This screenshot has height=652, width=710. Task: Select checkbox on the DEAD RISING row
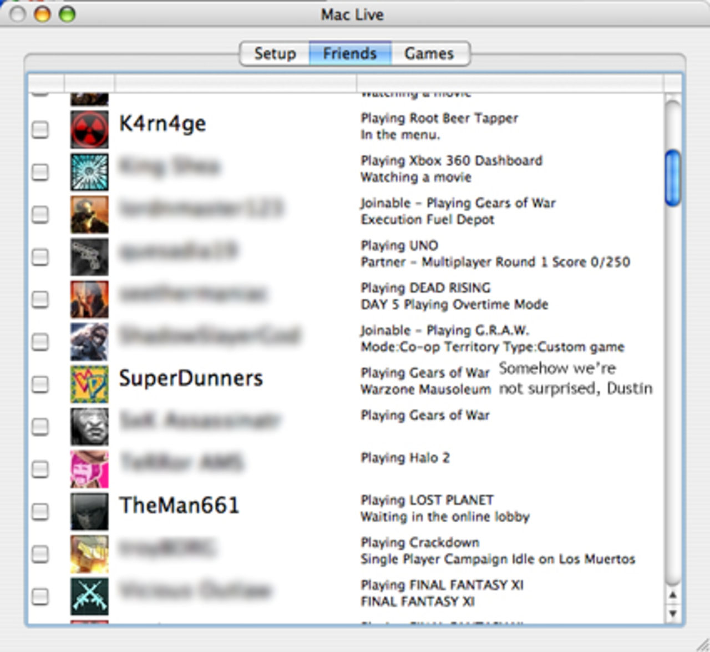click(x=40, y=300)
